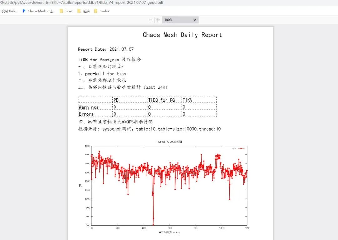Open the 前端 bookmarks folder
The width and height of the screenshot is (338, 240).
point(84,11)
